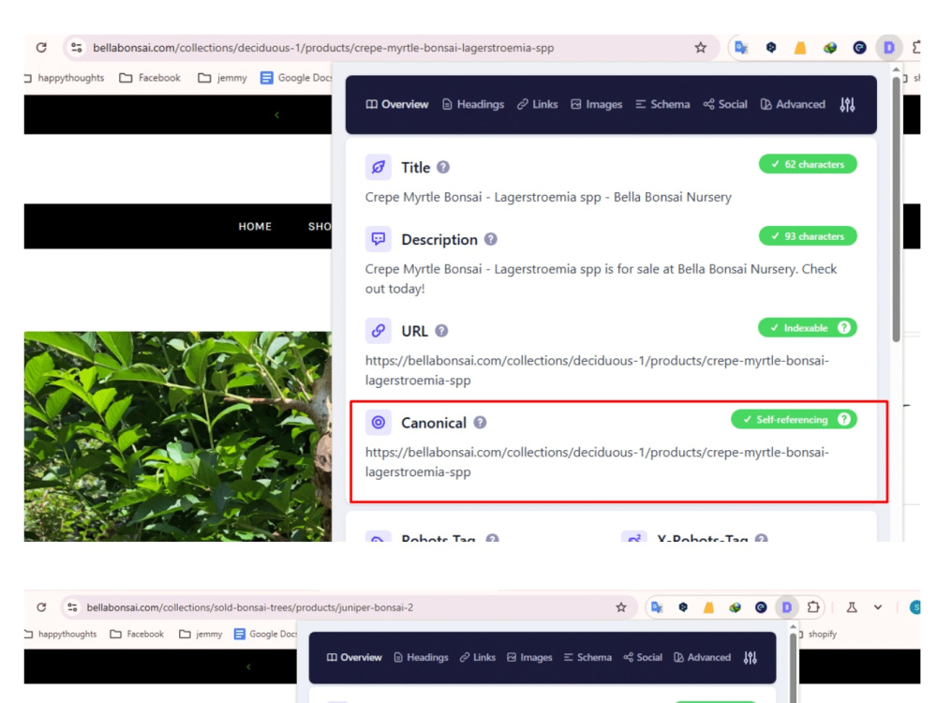Click HOME in the site navigation
Viewport: 937px width, 703px height.
tap(255, 227)
